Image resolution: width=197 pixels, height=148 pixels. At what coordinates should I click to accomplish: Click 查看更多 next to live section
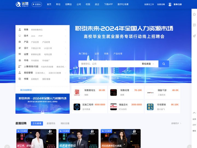[176, 123]
